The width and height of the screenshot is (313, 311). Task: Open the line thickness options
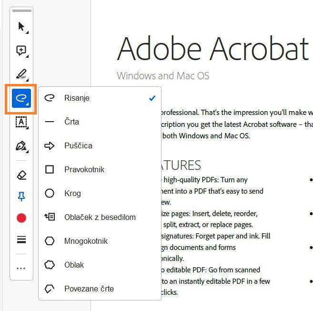[x=21, y=239]
